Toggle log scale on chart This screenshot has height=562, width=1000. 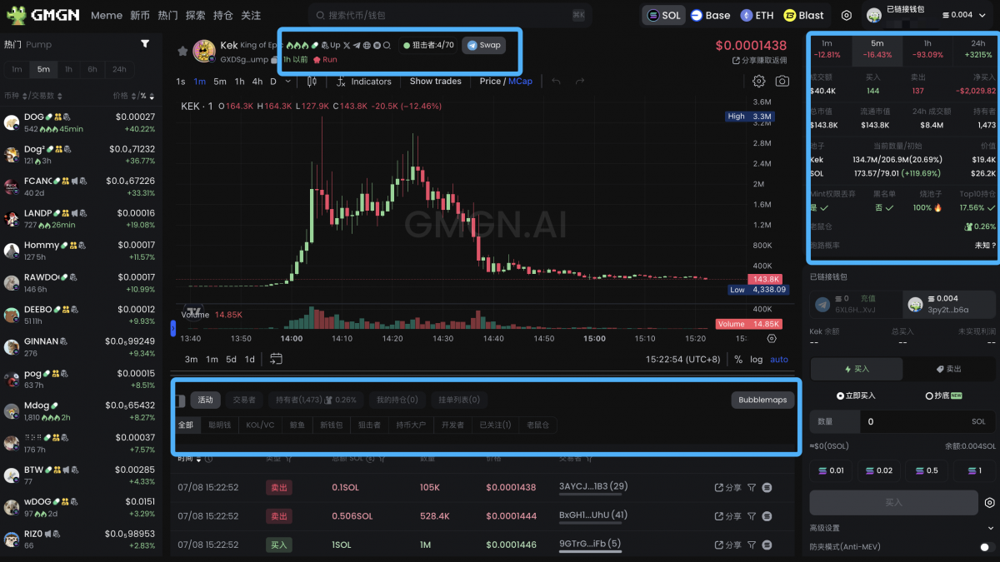756,360
